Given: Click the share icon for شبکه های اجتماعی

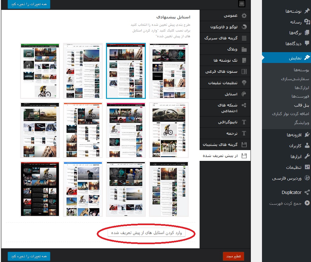Looking at the screenshot, I should (x=244, y=105).
